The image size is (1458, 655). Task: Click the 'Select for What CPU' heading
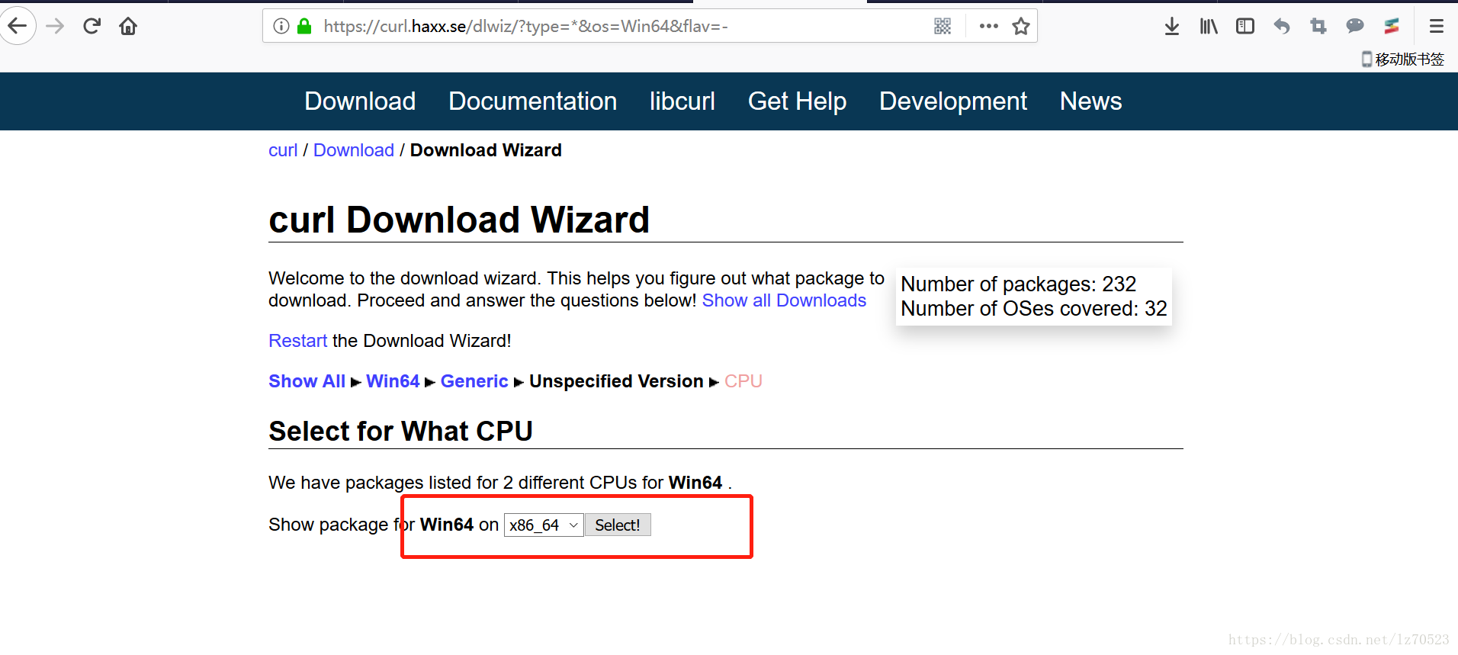[400, 432]
